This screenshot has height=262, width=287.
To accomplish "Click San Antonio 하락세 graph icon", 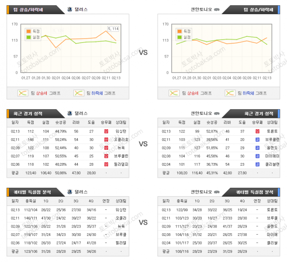I will pos(230,93).
